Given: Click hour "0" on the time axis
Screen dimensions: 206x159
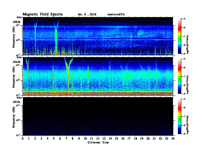Looking at the screenshot, I should [23, 138].
